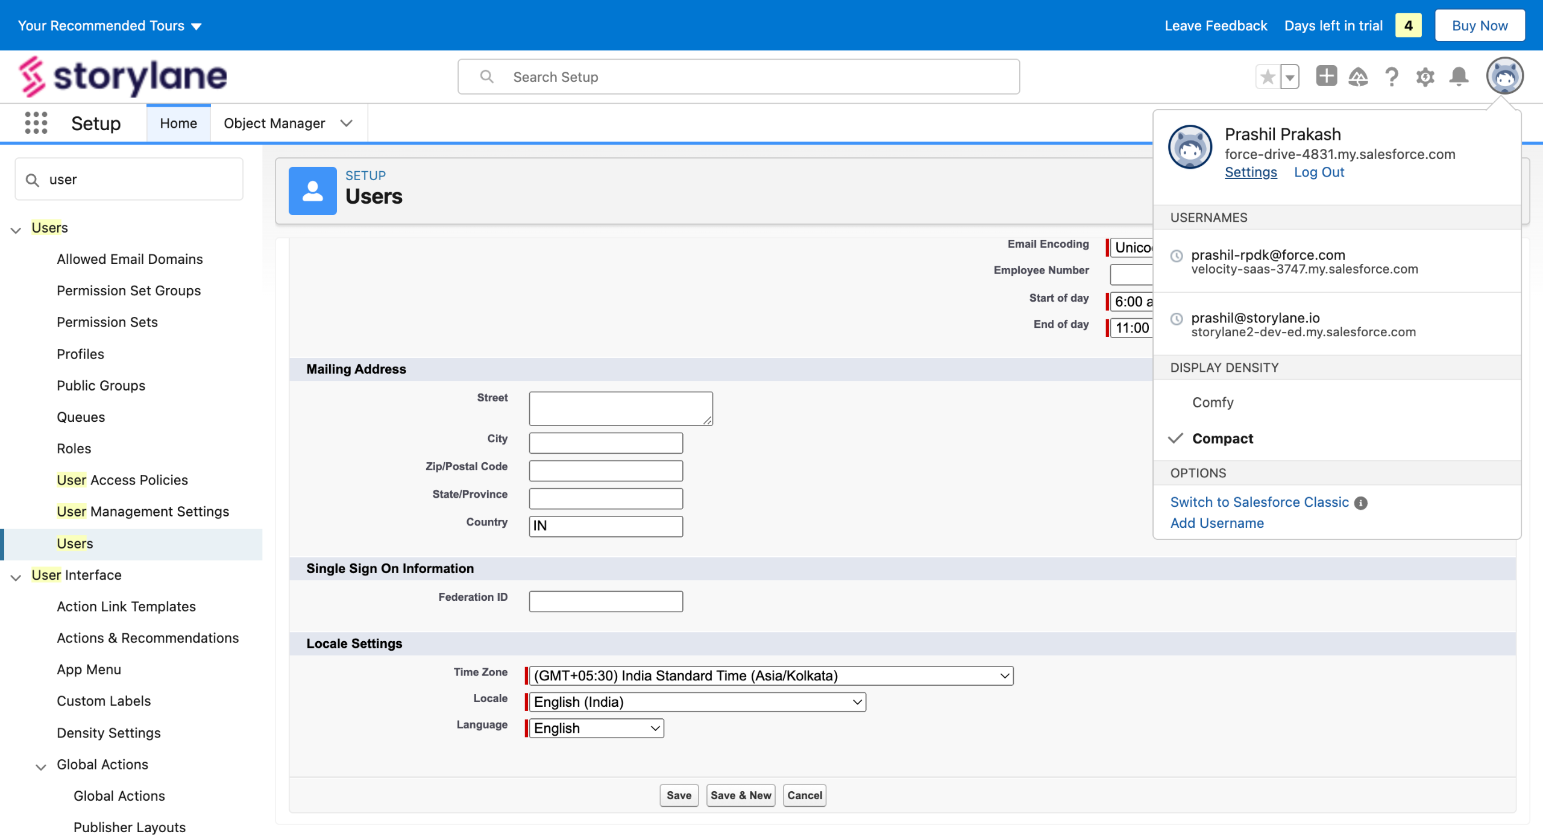
Task: Switch to the Home tab
Action: (178, 124)
